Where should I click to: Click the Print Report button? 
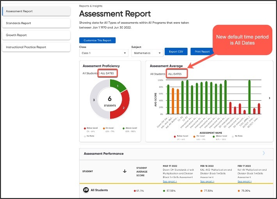click(x=202, y=52)
